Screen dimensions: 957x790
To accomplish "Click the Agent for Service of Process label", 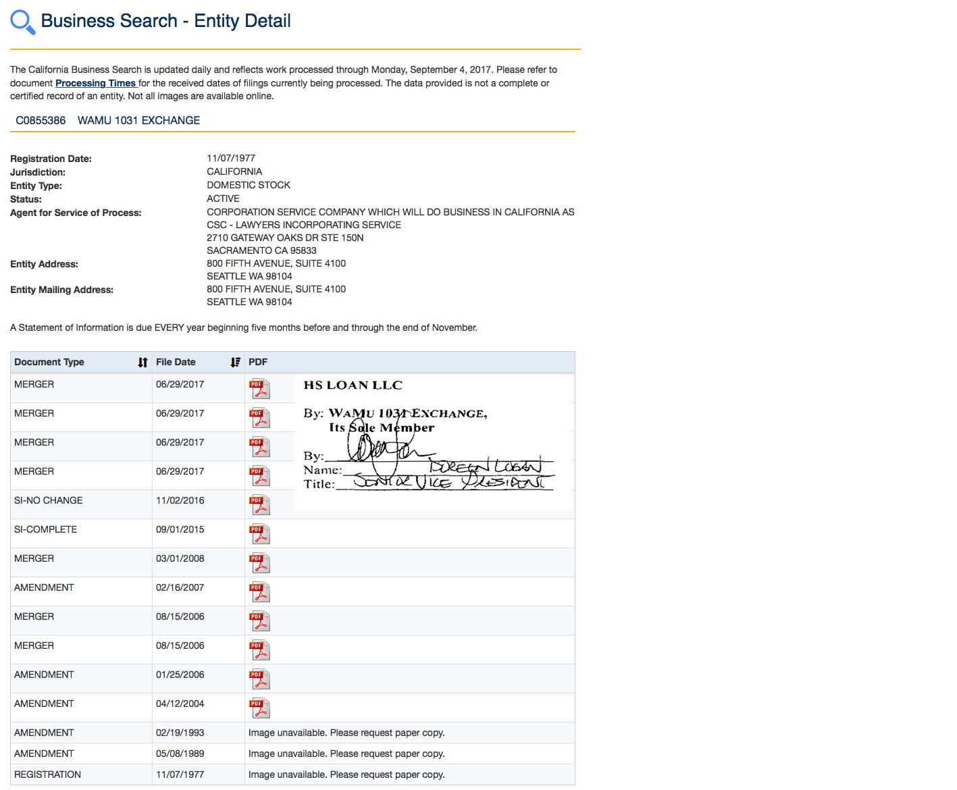I will point(76,213).
